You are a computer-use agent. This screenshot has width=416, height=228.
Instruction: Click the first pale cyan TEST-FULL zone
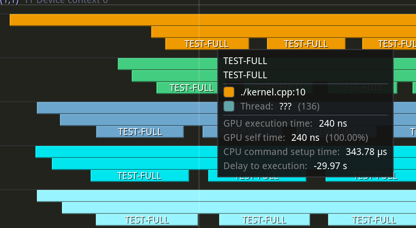coord(146,220)
